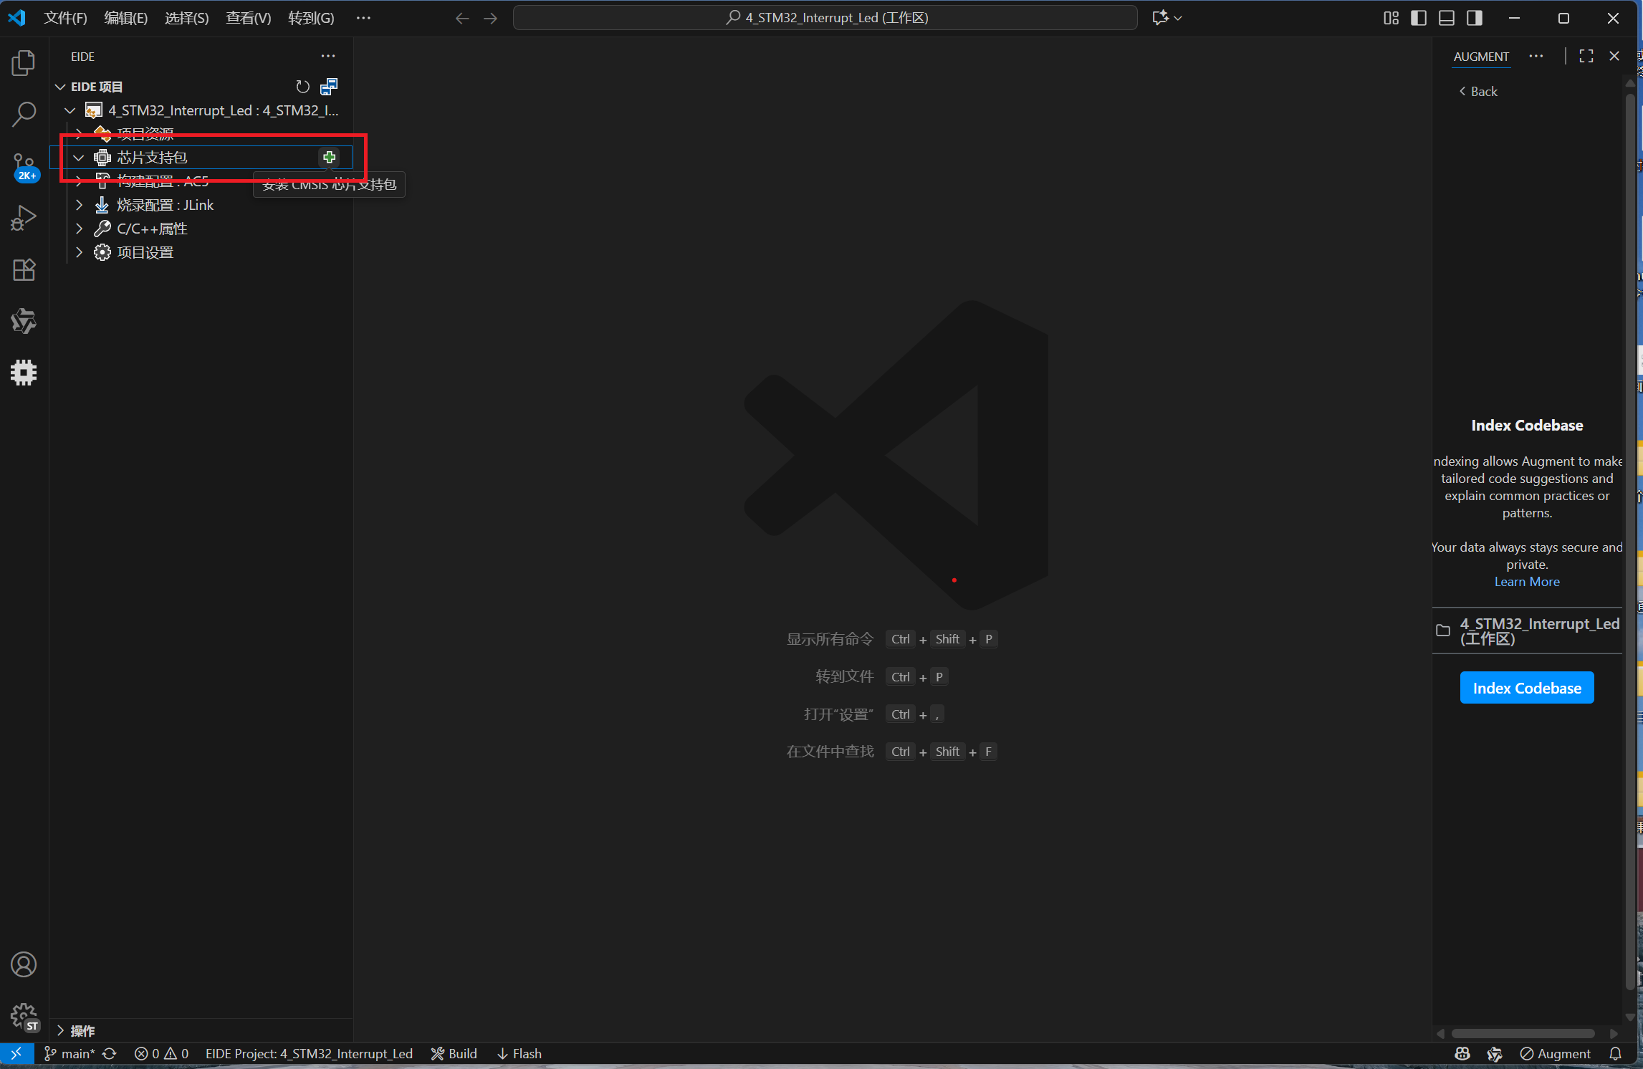Click the green plus to install CMSIS package

point(329,157)
